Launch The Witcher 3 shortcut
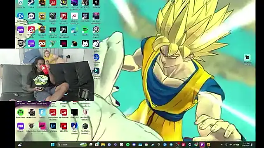The height and width of the screenshot is (148, 264). [85, 112]
